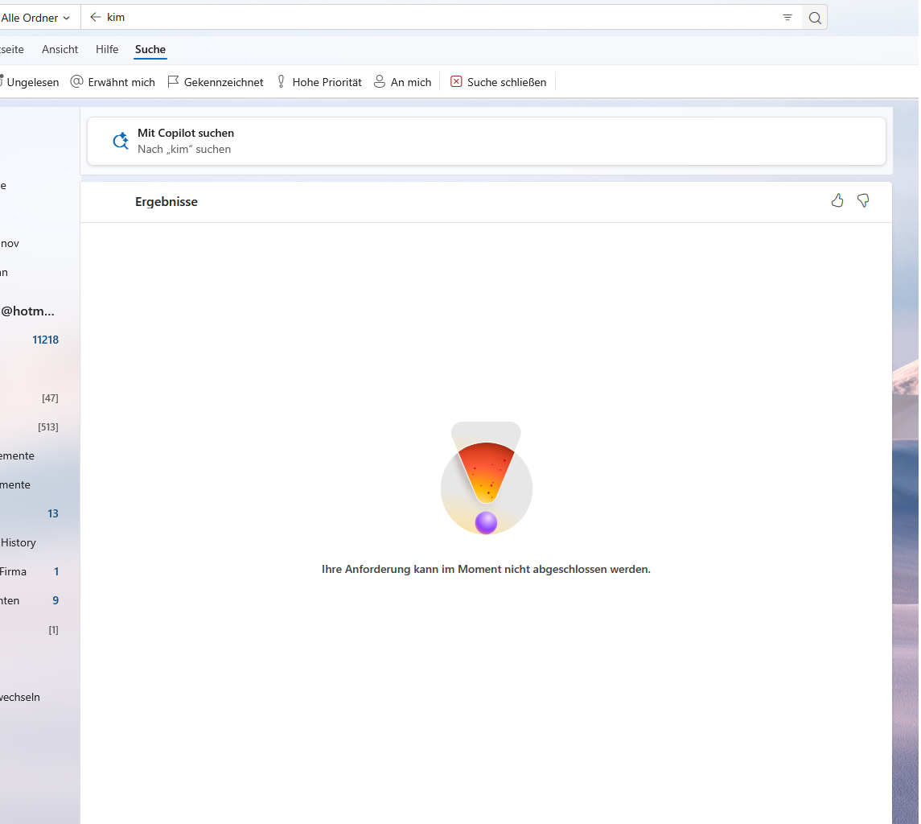Click the "[47]" folder count
Viewport: 921px width, 824px height.
coord(50,398)
